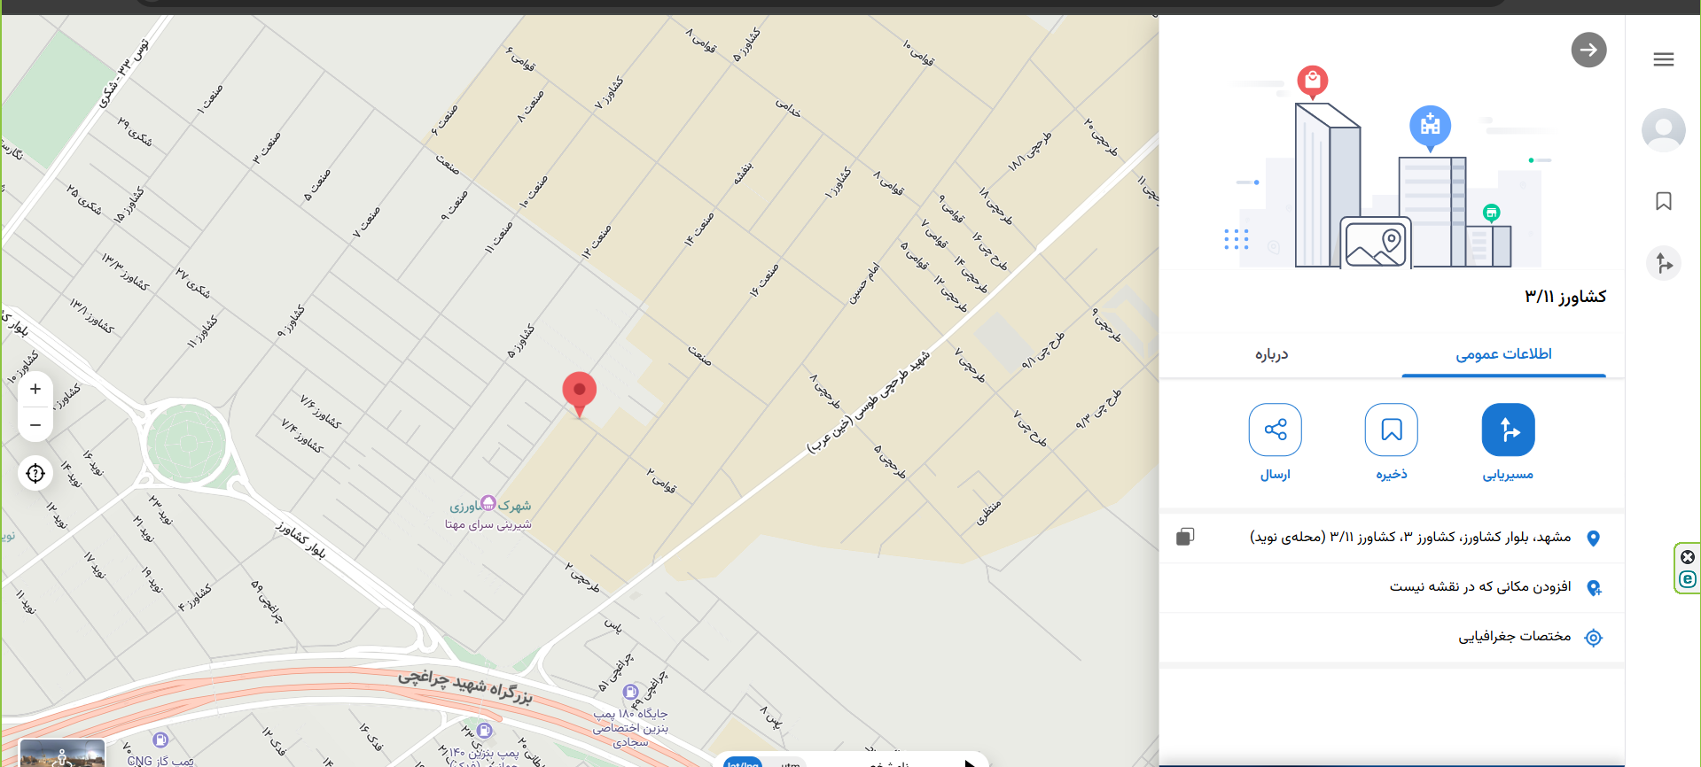
Task: Open the user profile avatar
Action: pyautogui.click(x=1664, y=130)
